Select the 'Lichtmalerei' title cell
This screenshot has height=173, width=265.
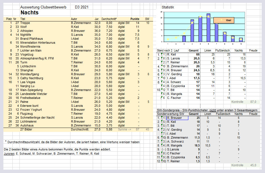click(x=28, y=121)
